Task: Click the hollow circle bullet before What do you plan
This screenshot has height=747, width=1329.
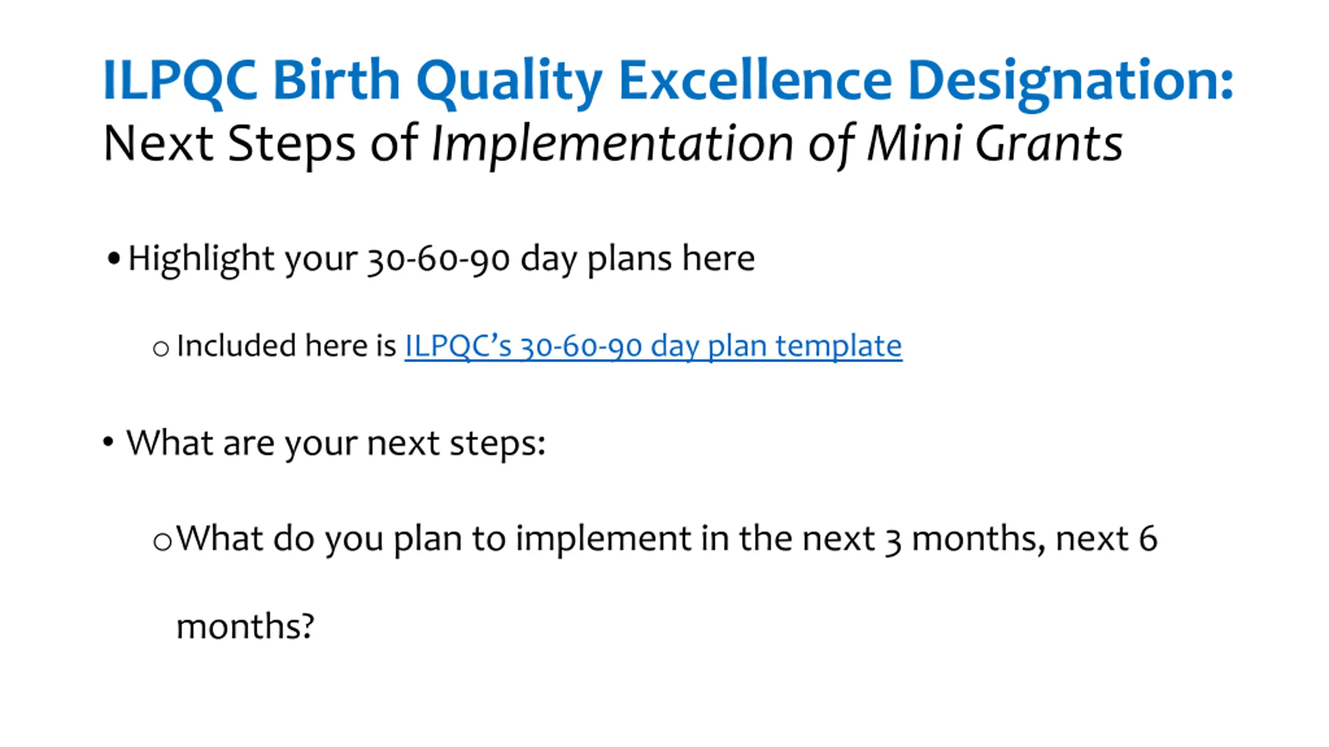Action: 162,542
